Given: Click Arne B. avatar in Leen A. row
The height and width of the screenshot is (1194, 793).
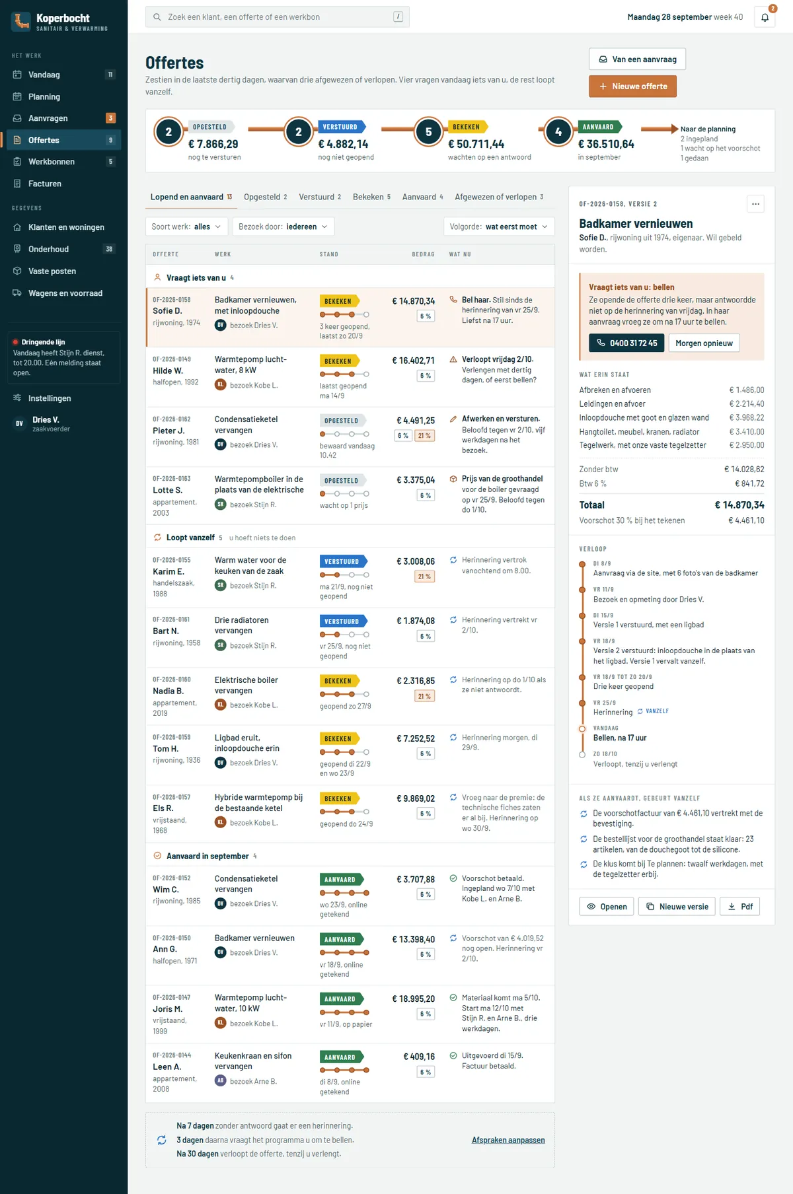Looking at the screenshot, I should 221,1081.
